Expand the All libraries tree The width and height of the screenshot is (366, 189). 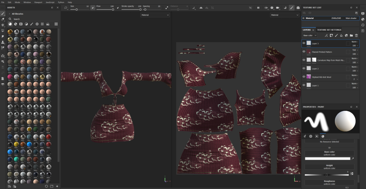click(x=9, y=14)
